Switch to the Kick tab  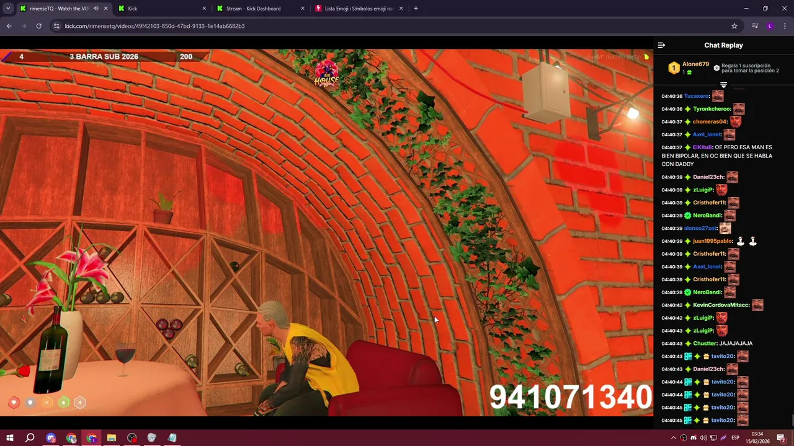[163, 9]
